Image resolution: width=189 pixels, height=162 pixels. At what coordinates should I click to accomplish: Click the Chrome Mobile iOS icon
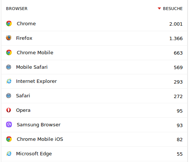[9, 139]
